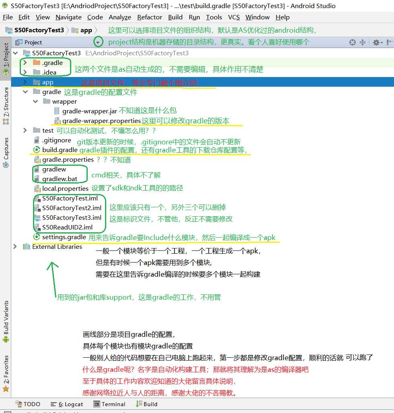Screen dimensions: 394x413
Task: Select gradle-wrapper.jar file
Action: coord(90,111)
